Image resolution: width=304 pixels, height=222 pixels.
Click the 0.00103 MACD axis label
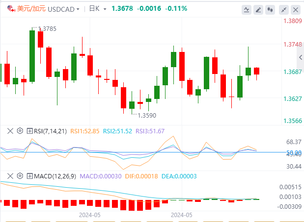(290, 197)
